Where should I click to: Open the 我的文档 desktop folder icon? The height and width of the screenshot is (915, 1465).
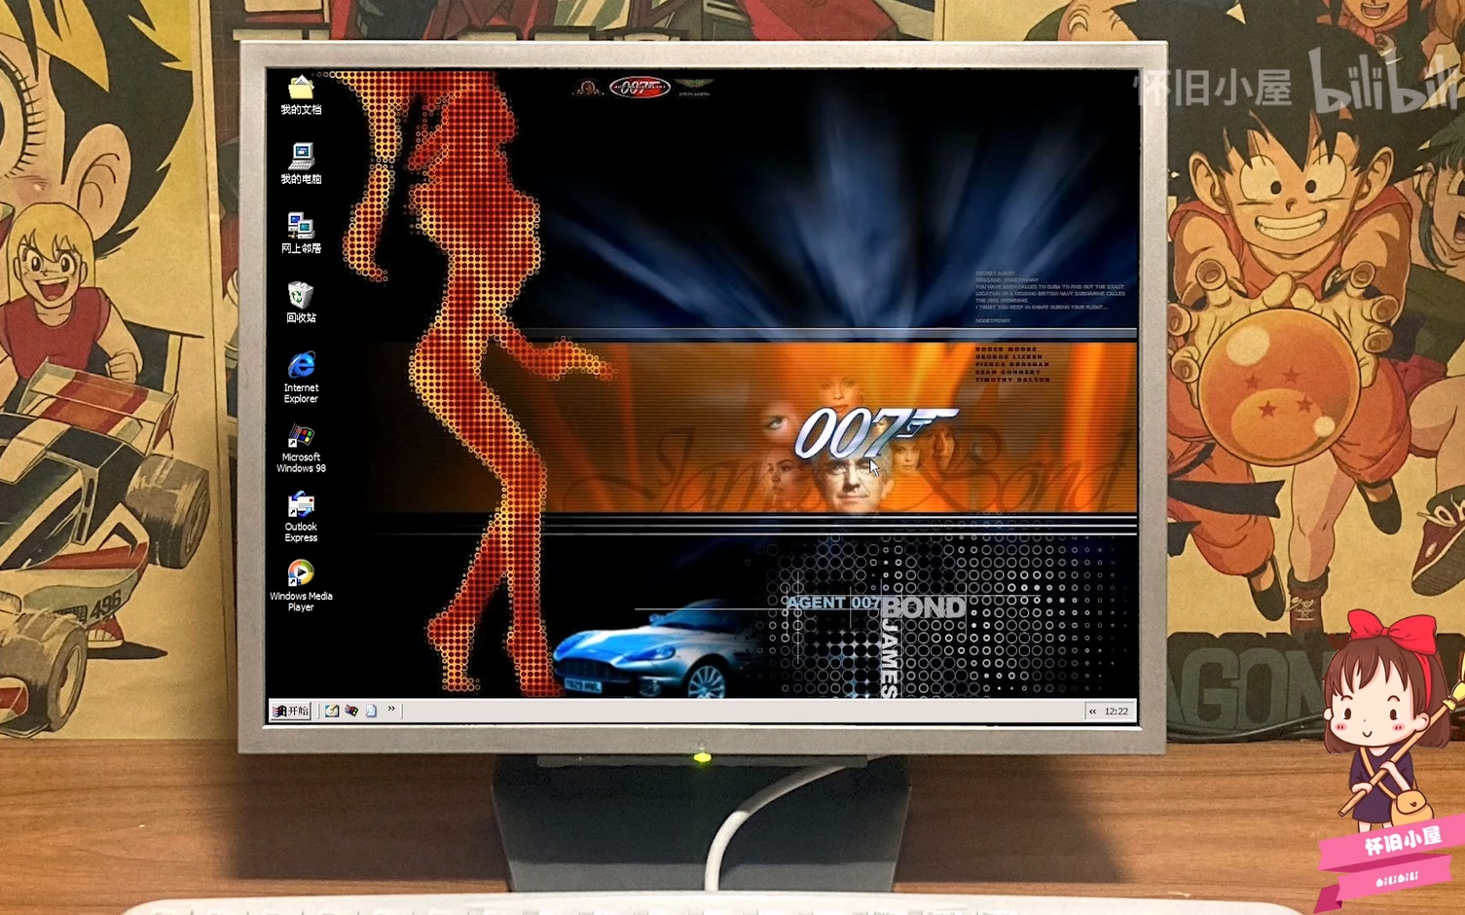[x=301, y=95]
